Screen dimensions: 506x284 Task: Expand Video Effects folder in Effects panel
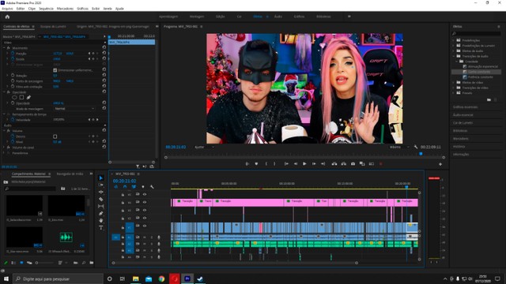(454, 82)
